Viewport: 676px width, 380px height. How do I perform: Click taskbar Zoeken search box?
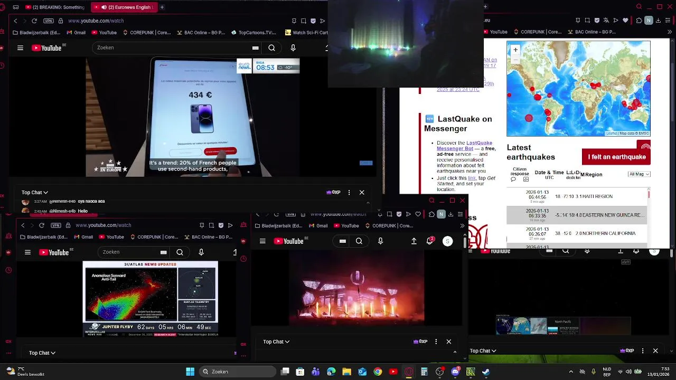click(x=238, y=372)
